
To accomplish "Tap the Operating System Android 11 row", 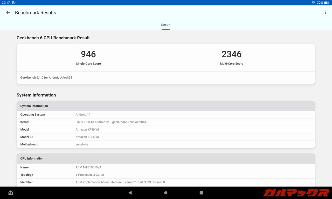I will pyautogui.click(x=166, y=115).
